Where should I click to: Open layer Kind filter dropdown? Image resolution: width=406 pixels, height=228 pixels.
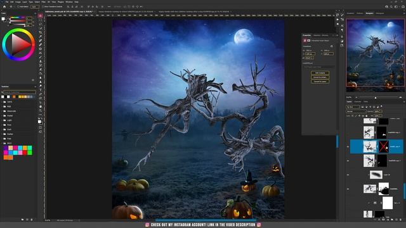click(x=353, y=107)
